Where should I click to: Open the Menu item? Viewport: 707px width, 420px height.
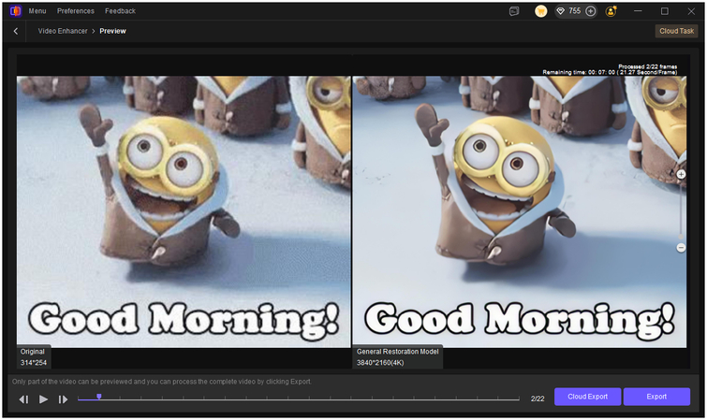37,11
